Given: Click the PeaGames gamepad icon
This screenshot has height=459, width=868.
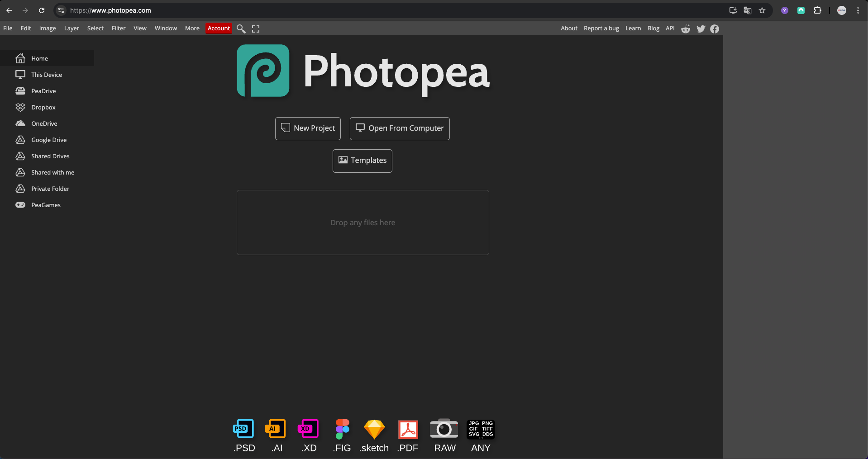Looking at the screenshot, I should 20,205.
